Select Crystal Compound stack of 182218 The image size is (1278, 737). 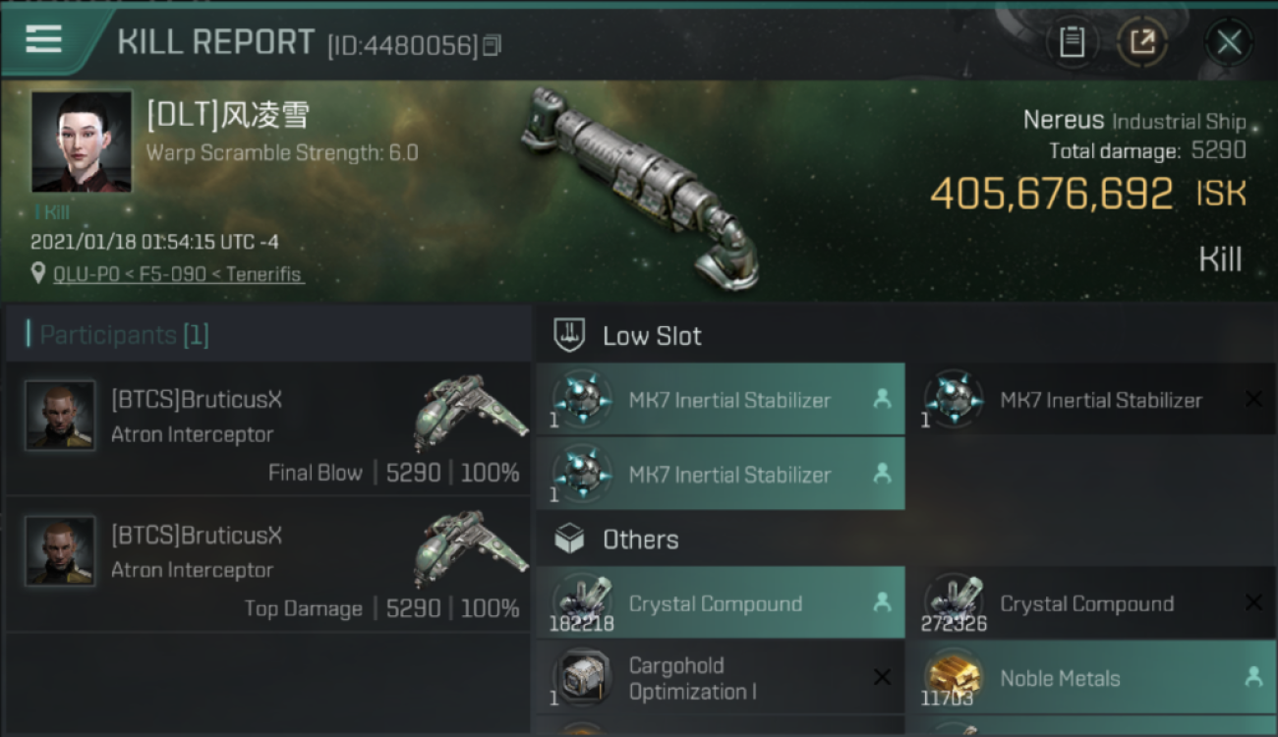721,602
